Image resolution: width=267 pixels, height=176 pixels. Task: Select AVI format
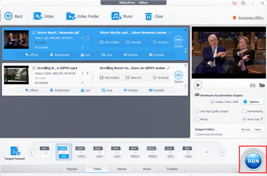pos(45,152)
